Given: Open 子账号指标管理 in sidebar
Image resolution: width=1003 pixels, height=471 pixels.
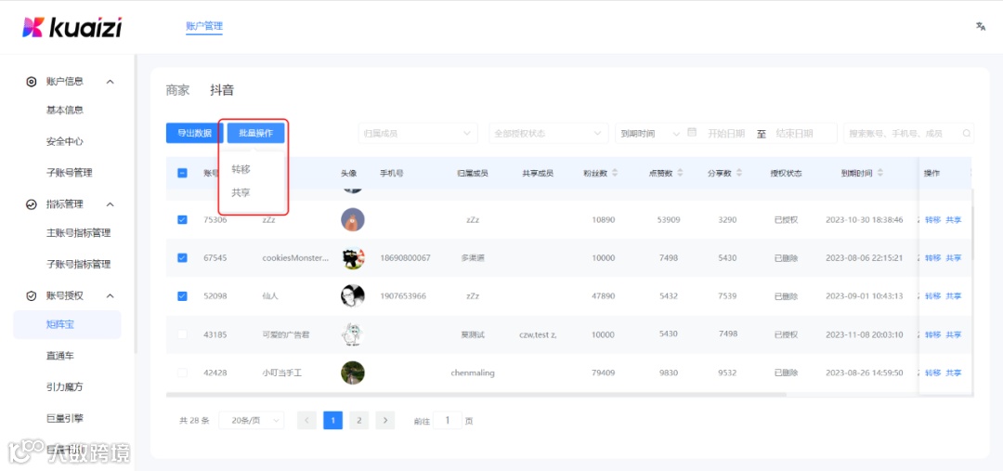Looking at the screenshot, I should point(78,264).
